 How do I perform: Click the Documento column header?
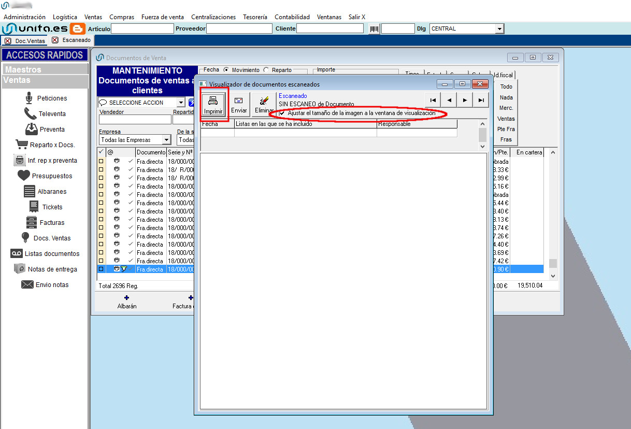click(x=151, y=152)
